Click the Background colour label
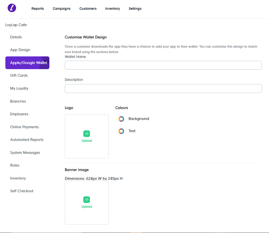The height and width of the screenshot is (233, 269). (139, 119)
